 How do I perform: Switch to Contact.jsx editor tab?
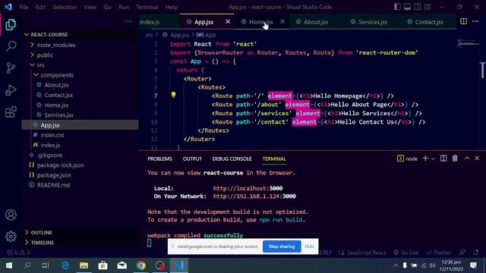pyautogui.click(x=429, y=22)
